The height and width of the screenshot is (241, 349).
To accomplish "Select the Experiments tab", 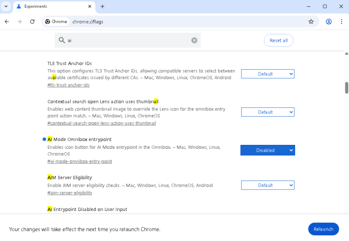I will click(54, 7).
